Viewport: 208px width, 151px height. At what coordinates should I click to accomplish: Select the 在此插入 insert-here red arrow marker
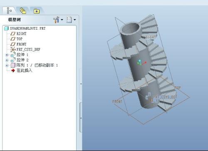coord(13,70)
